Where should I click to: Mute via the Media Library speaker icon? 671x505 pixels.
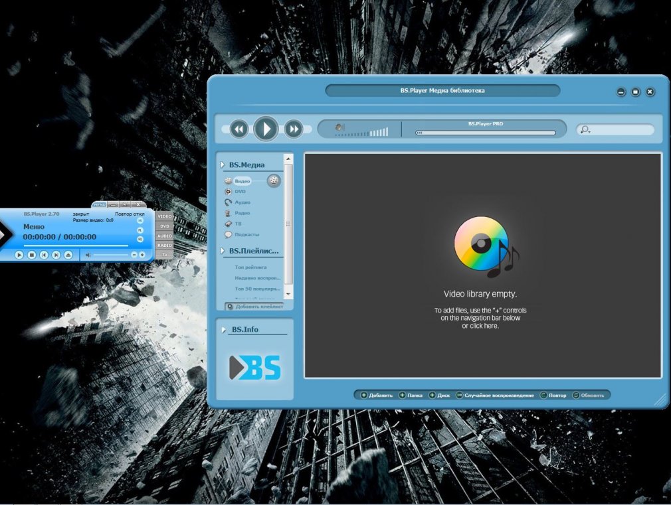point(339,127)
